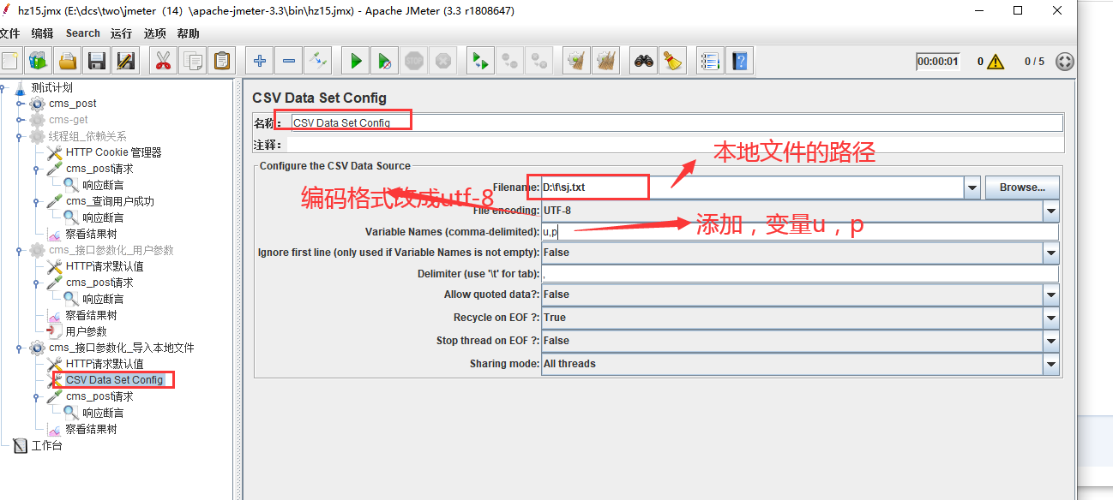The height and width of the screenshot is (500, 1113).
Task: Open the Filename combo dropdown arrow
Action: (972, 187)
